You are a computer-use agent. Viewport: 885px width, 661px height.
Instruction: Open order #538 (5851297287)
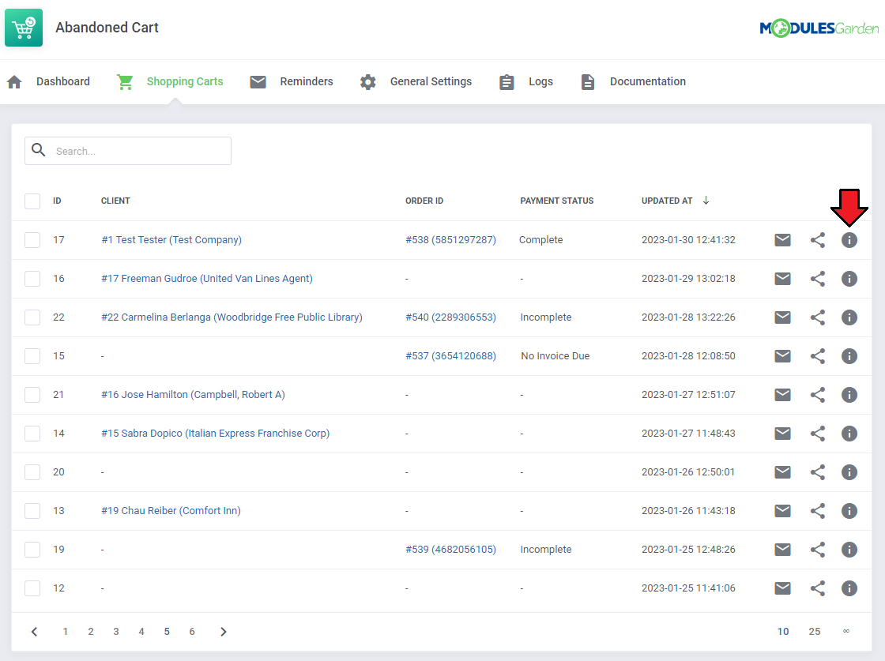coord(450,240)
